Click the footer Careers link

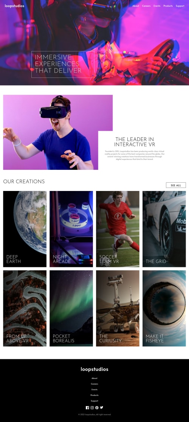(94, 384)
